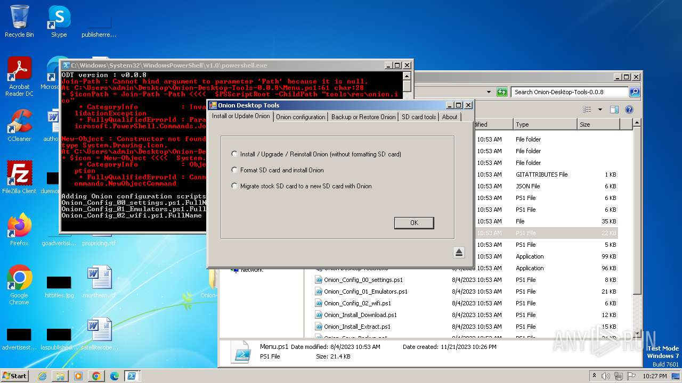Switch to the Onion configuration tab
682x383 pixels.
click(x=301, y=117)
